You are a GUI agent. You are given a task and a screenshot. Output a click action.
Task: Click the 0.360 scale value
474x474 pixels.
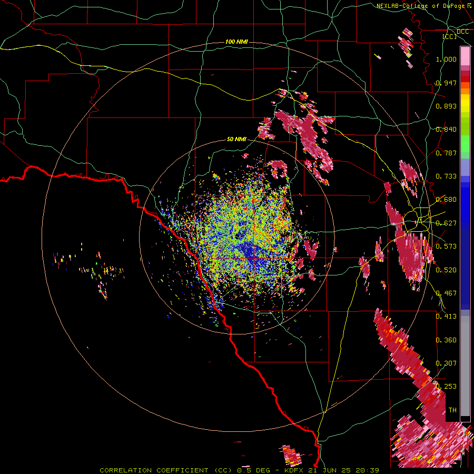(446, 340)
